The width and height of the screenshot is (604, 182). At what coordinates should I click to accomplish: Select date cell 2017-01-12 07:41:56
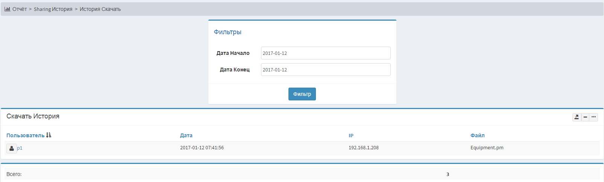(202, 148)
